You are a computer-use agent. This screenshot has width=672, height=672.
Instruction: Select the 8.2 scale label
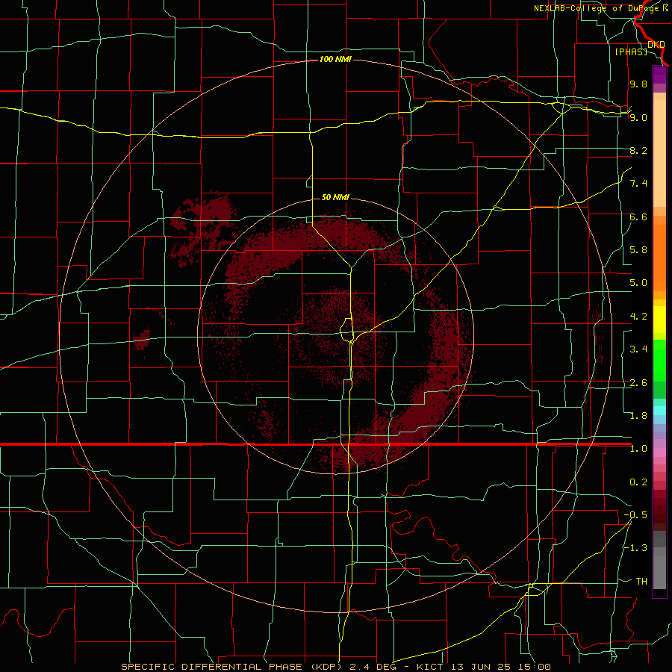tap(638, 150)
